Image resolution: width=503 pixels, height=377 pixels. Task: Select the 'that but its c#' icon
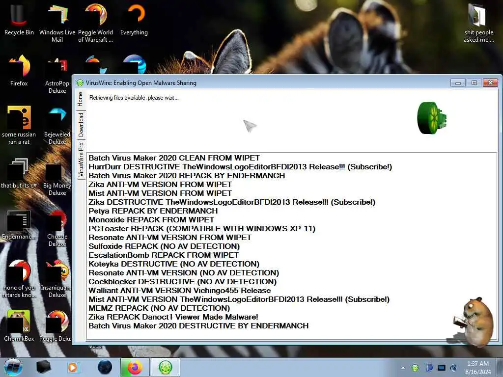19,173
